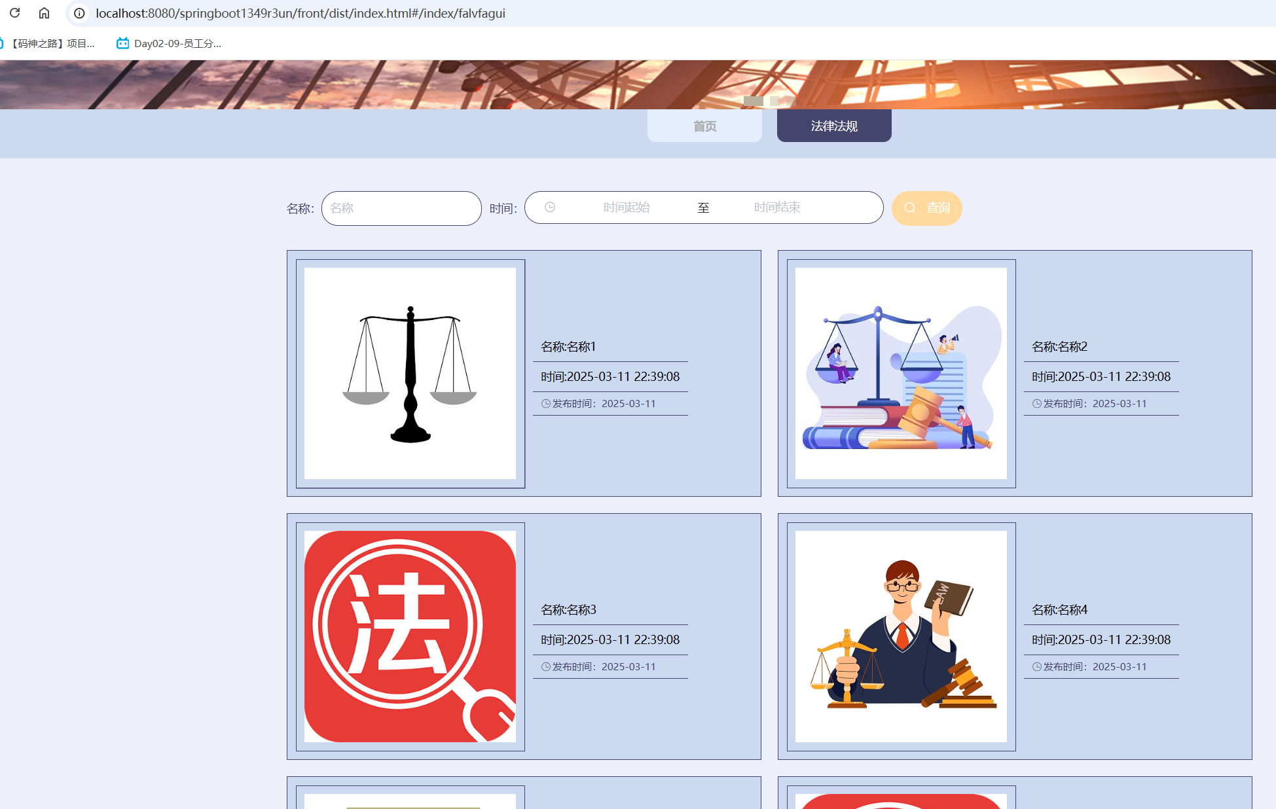Click the 名称:名称2 title link
The width and height of the screenshot is (1276, 809).
tap(1059, 347)
